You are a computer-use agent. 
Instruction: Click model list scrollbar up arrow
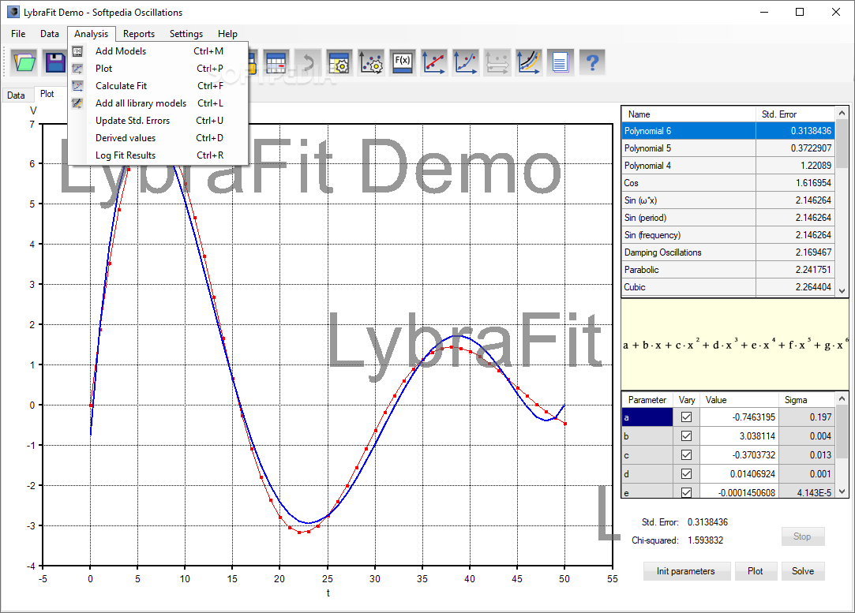pos(842,114)
